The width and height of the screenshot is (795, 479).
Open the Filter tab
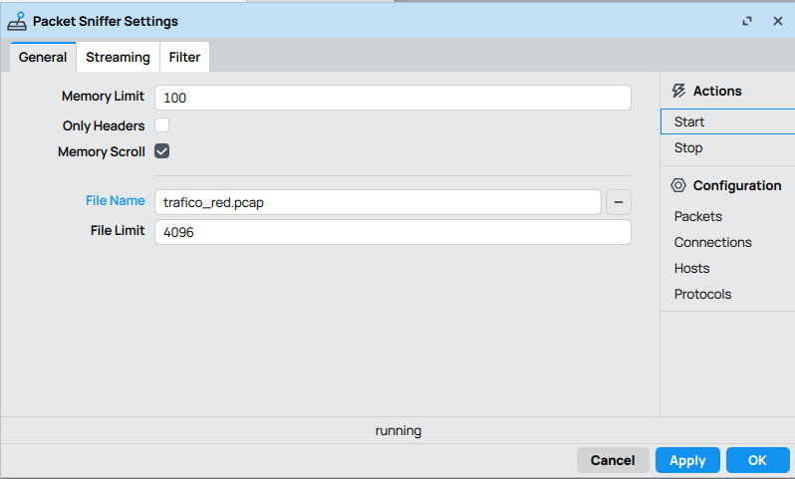pyautogui.click(x=184, y=57)
